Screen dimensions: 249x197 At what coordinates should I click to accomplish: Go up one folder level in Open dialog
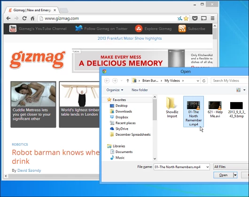(x=128, y=80)
